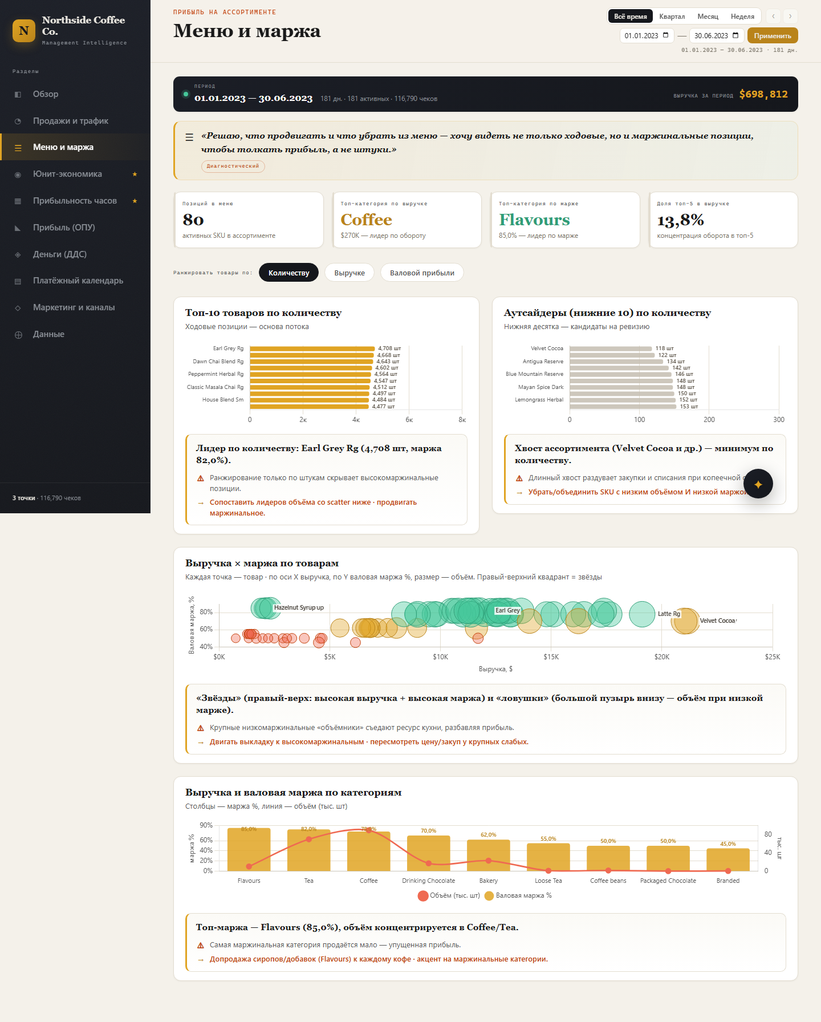Click the end date 30.06.2023 field
The image size is (821, 1022).
point(717,35)
